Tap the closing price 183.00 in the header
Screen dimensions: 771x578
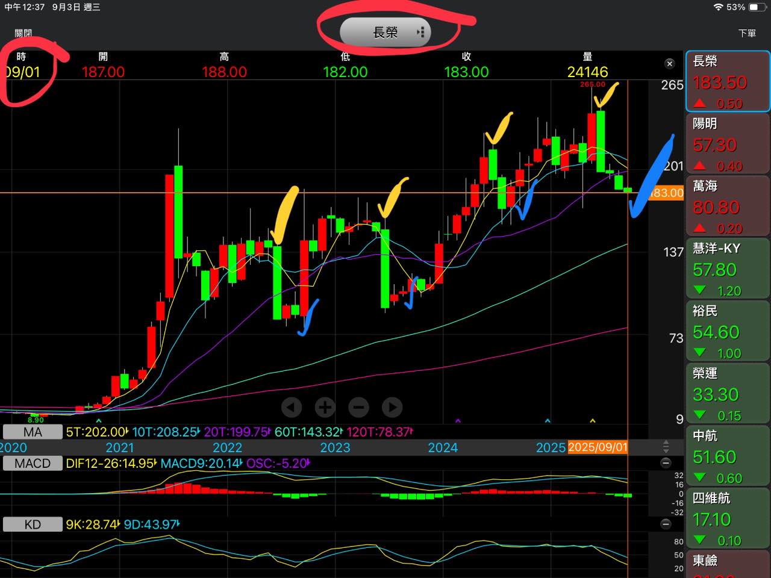[x=466, y=72]
